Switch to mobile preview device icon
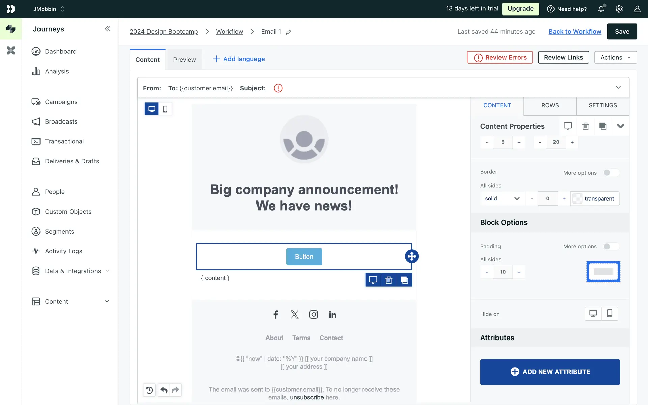The width and height of the screenshot is (648, 405). click(x=165, y=109)
